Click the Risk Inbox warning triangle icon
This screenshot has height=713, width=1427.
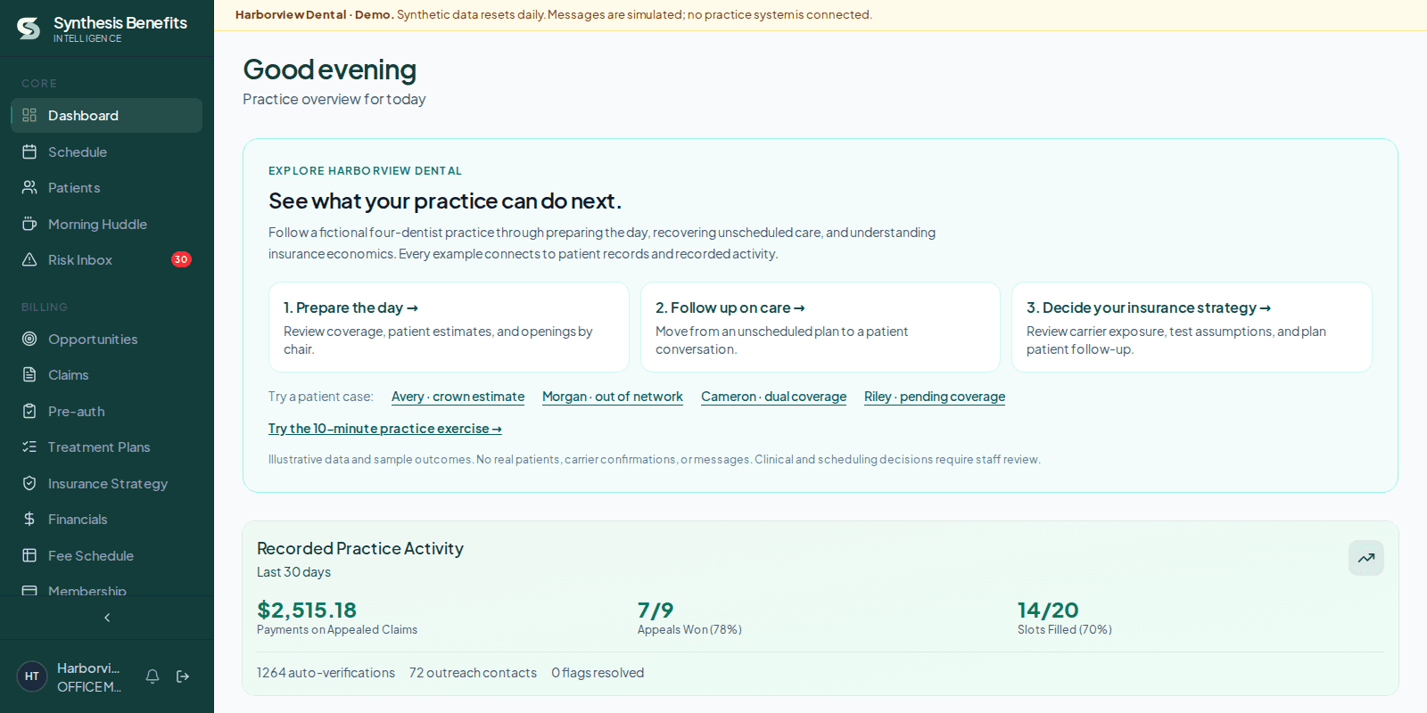pos(29,259)
